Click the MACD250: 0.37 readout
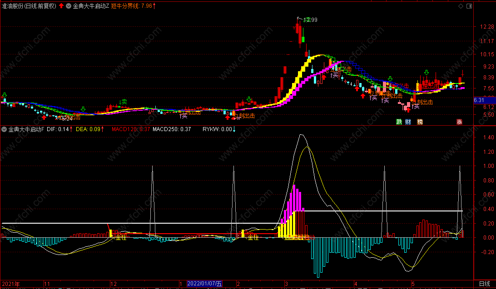 (x=172, y=129)
